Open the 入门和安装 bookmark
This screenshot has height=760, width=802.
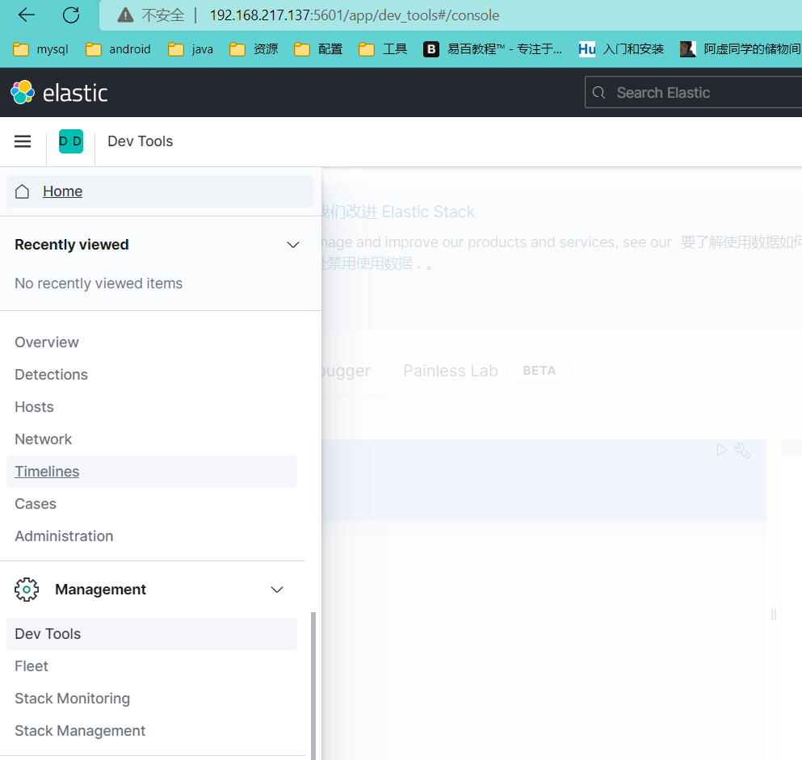click(x=621, y=49)
